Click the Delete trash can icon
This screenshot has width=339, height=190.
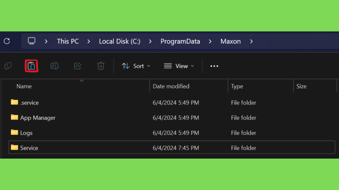click(101, 66)
